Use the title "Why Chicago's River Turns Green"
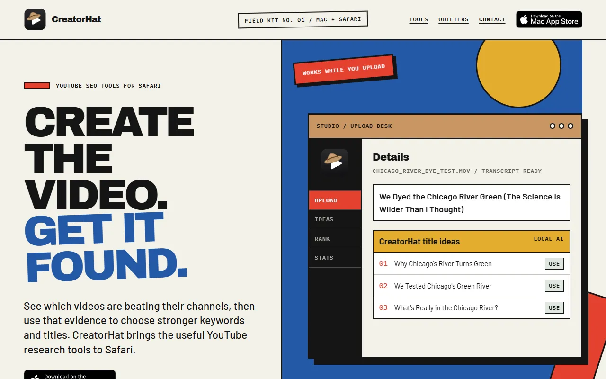The image size is (606, 379). (554, 264)
